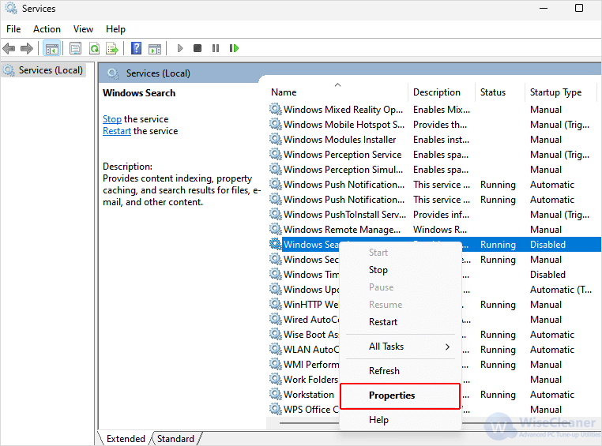The width and height of the screenshot is (602, 446).
Task: Select Windows Perception Simul... row
Action: click(x=434, y=169)
